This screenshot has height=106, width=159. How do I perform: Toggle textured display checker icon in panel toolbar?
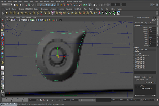pos(43,20)
